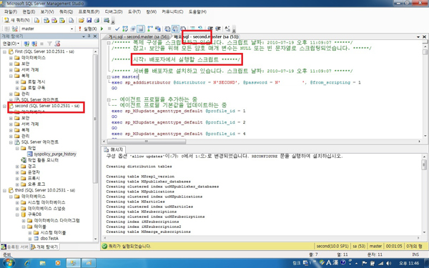Expand the 로컬 게시 folder

[17, 81]
